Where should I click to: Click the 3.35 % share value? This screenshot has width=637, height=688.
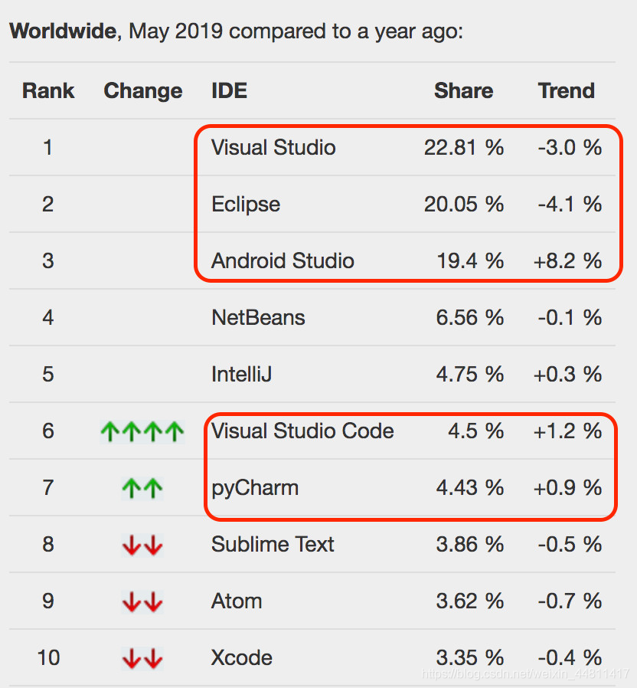coord(470,657)
